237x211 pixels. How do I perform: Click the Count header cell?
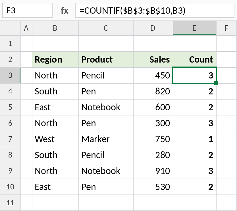(195, 59)
